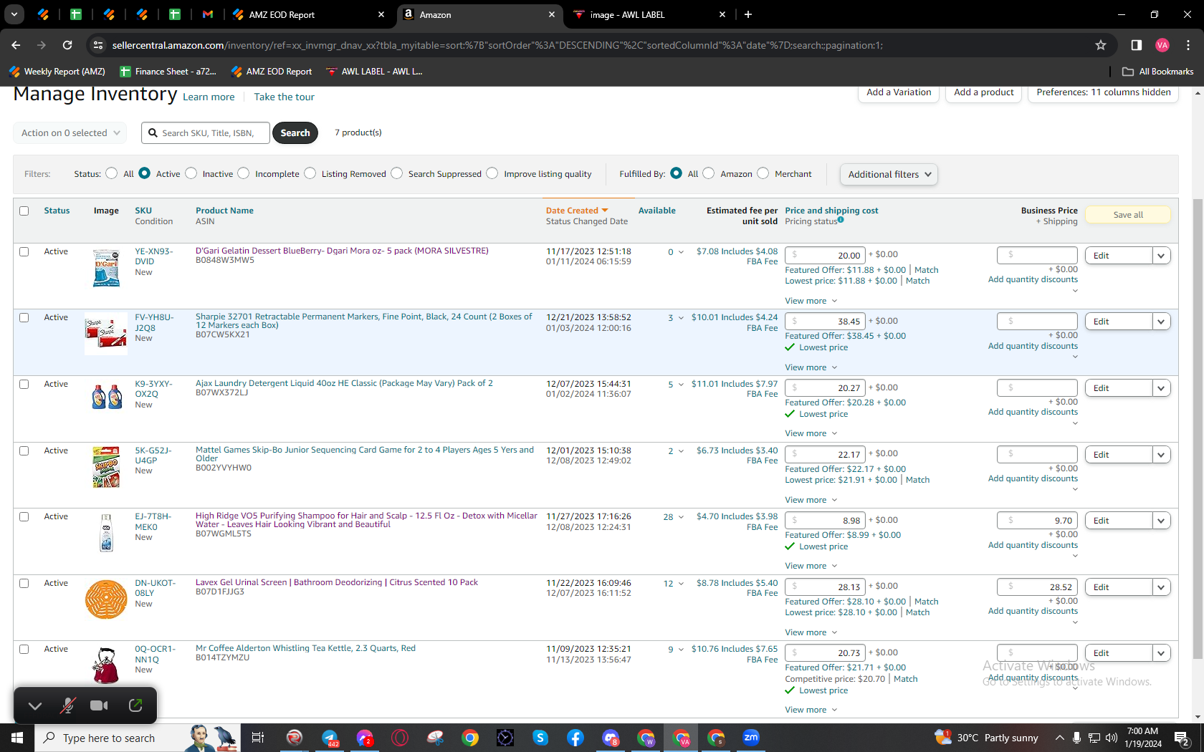Open Skype from the taskbar
The image size is (1204, 752).
[x=540, y=738]
